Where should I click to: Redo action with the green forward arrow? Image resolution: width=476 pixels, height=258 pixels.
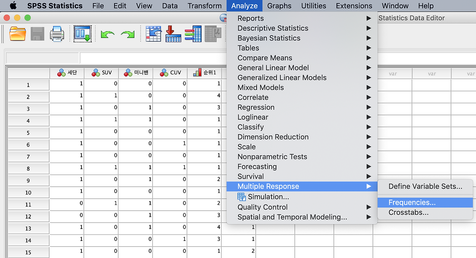pyautogui.click(x=128, y=35)
